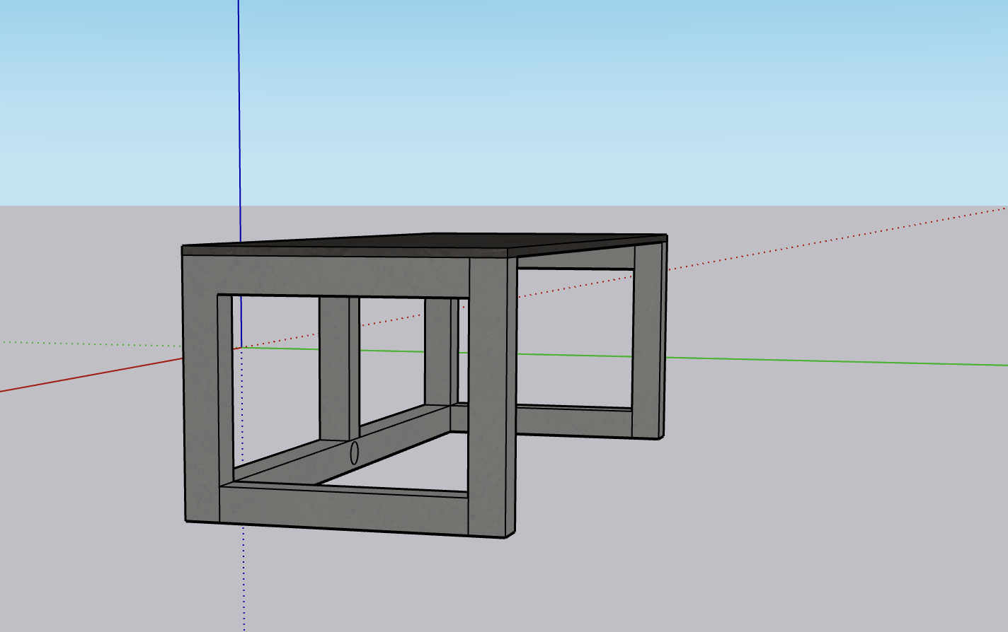Select the left inner vertical support post
Viewport: 1008px width, 632px height.
338,368
